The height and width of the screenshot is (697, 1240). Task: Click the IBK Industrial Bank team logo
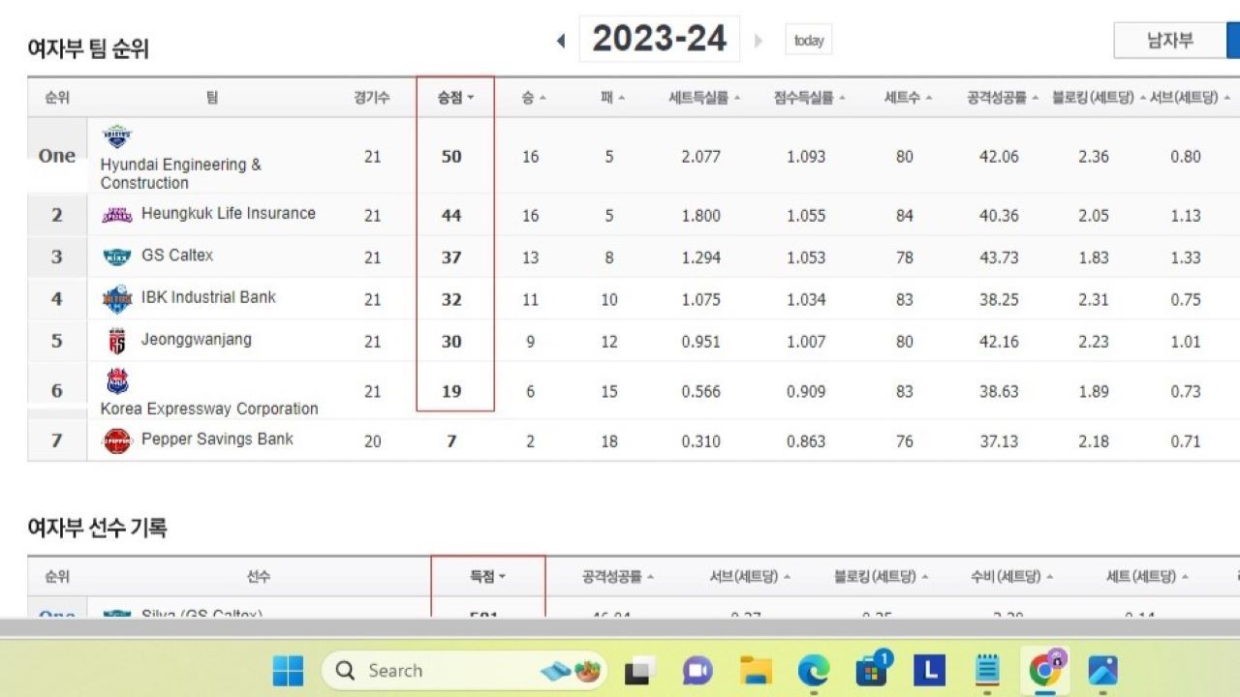point(116,299)
